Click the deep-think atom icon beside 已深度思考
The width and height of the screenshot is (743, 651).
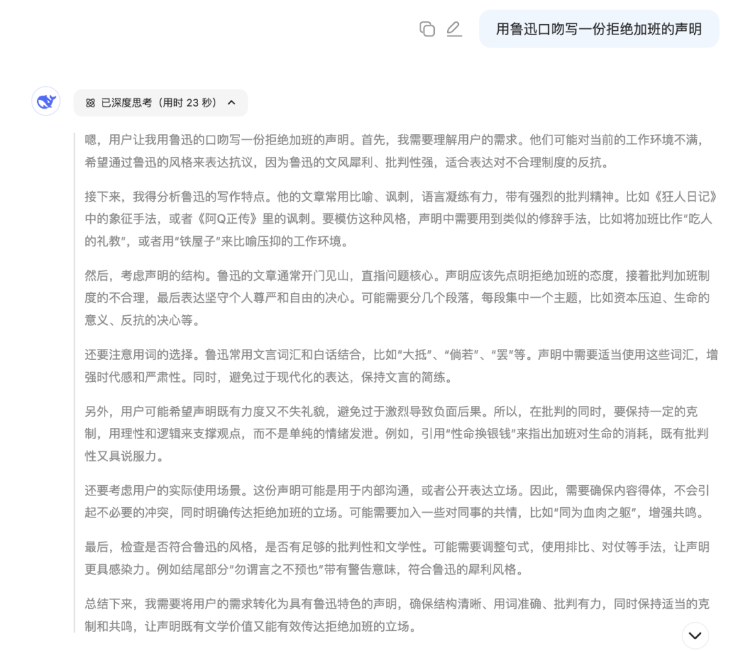(x=91, y=103)
